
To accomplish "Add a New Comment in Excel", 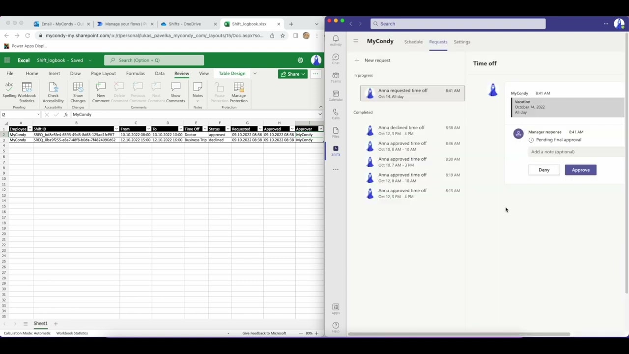I will point(101,92).
